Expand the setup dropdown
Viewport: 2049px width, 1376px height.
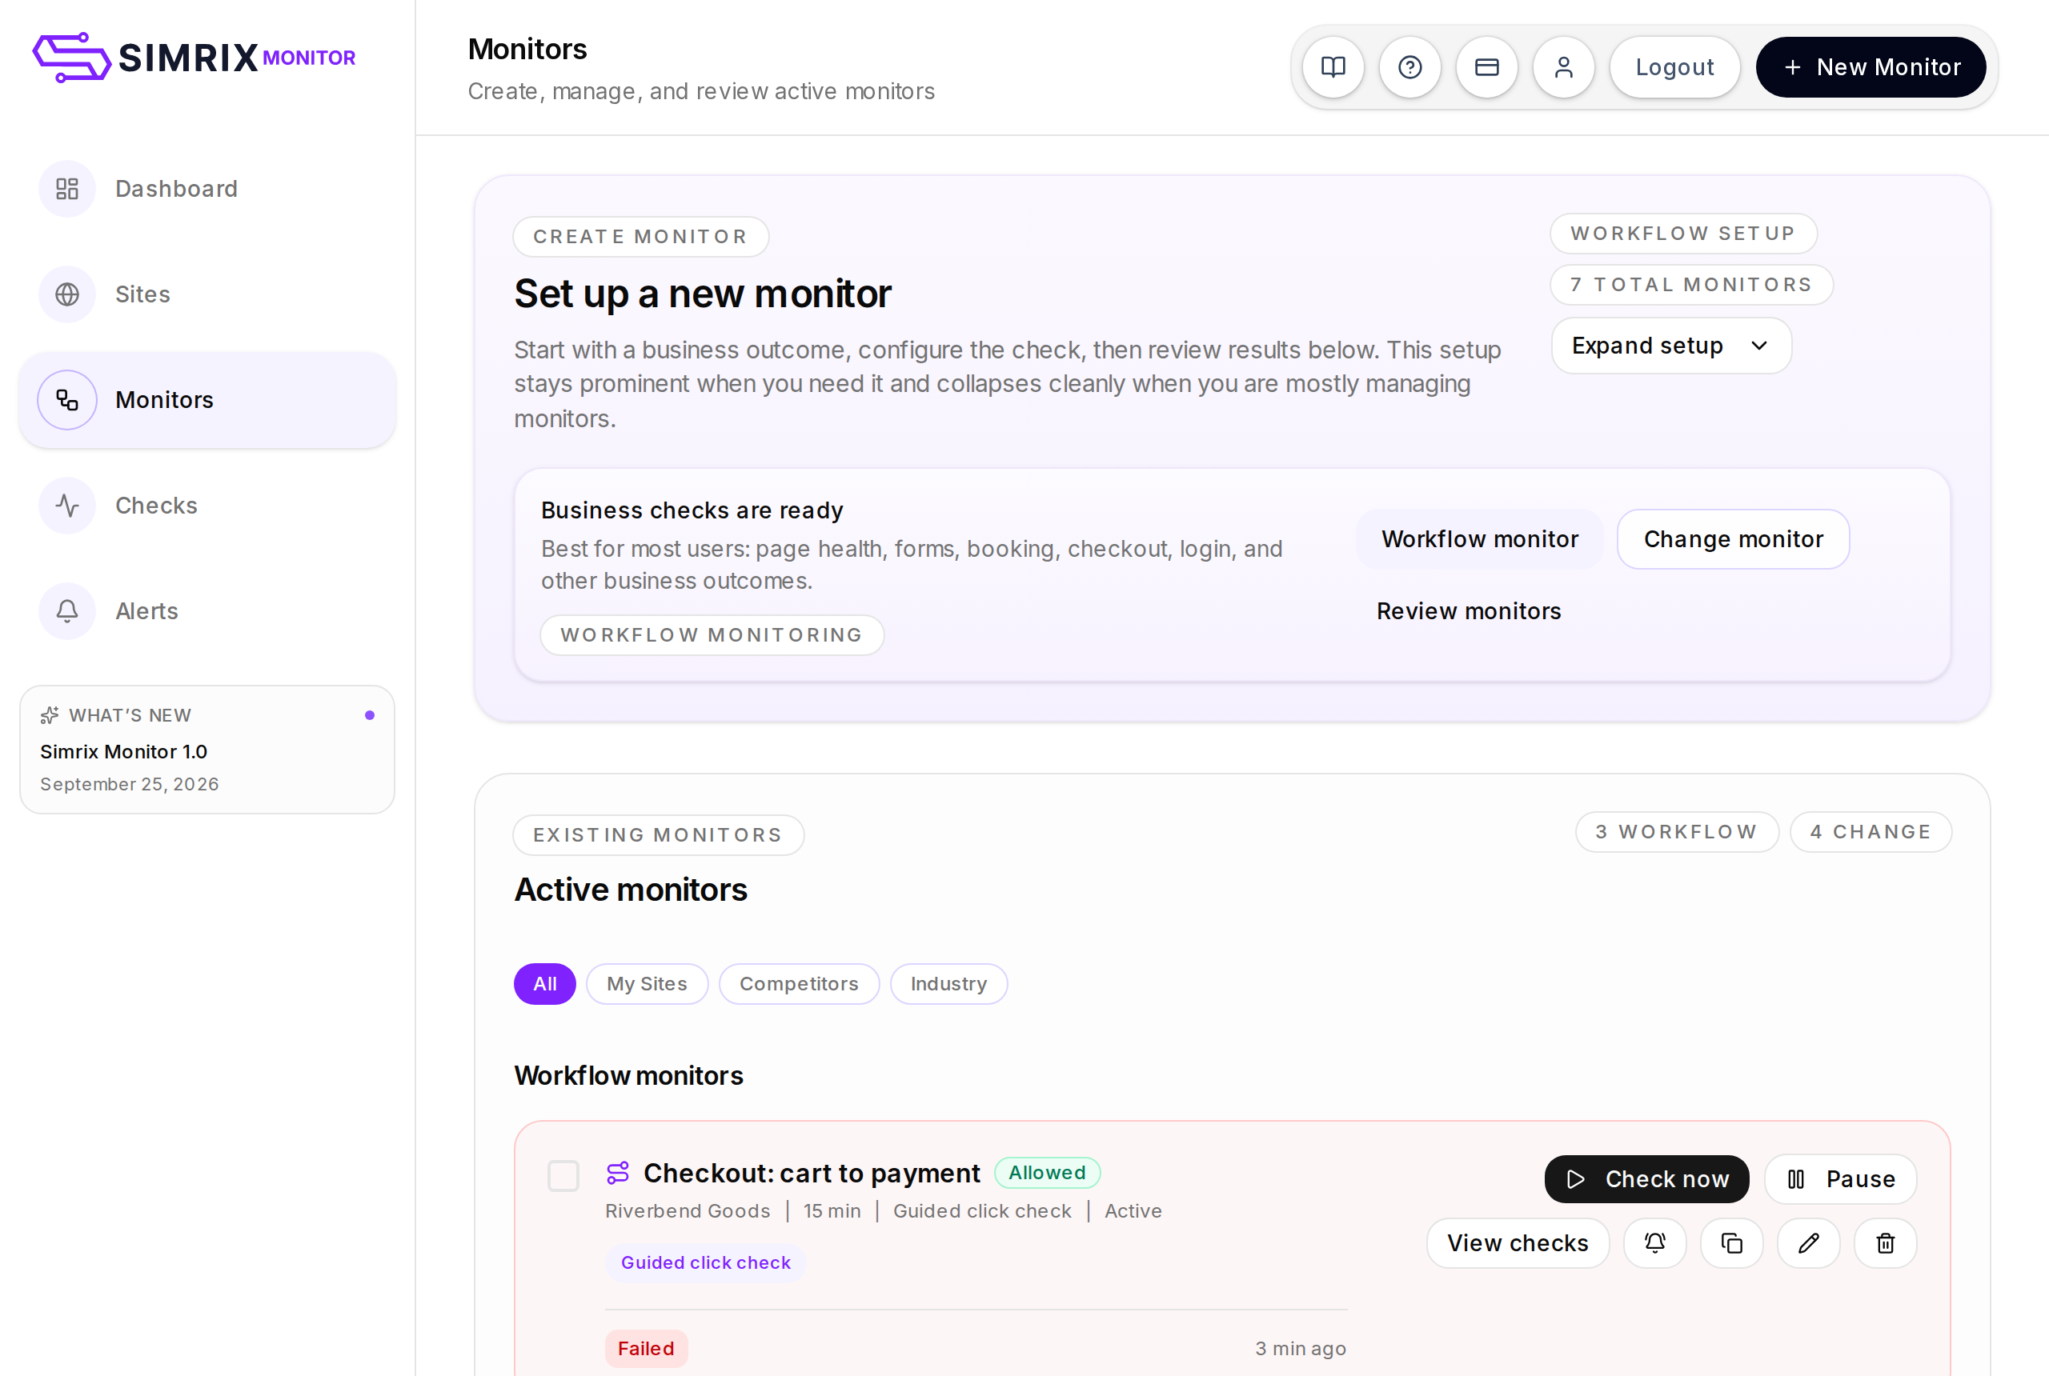click(x=1670, y=346)
